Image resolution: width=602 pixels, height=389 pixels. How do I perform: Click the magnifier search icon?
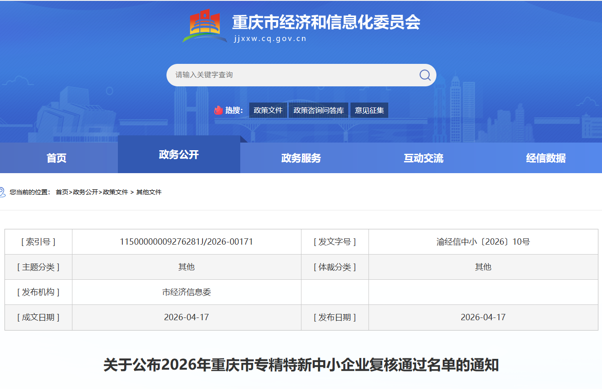pos(425,75)
